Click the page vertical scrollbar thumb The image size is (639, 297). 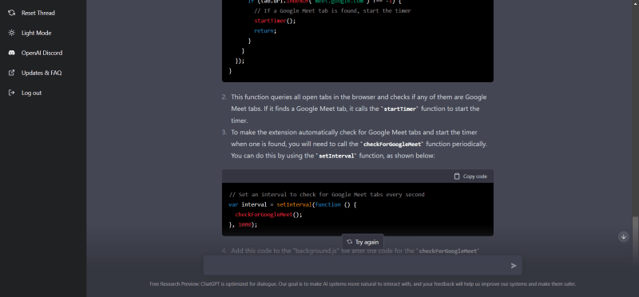click(635, 240)
